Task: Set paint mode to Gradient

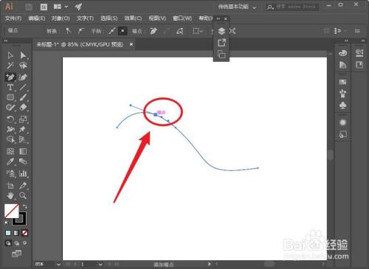Action: pos(16,233)
